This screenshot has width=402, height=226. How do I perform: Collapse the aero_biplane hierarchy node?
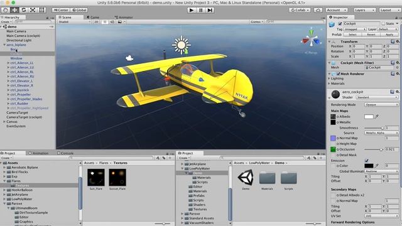(x=4, y=45)
